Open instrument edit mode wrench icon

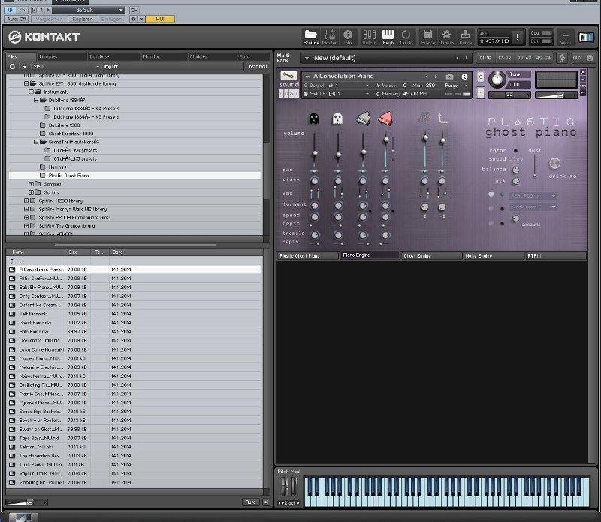click(288, 76)
